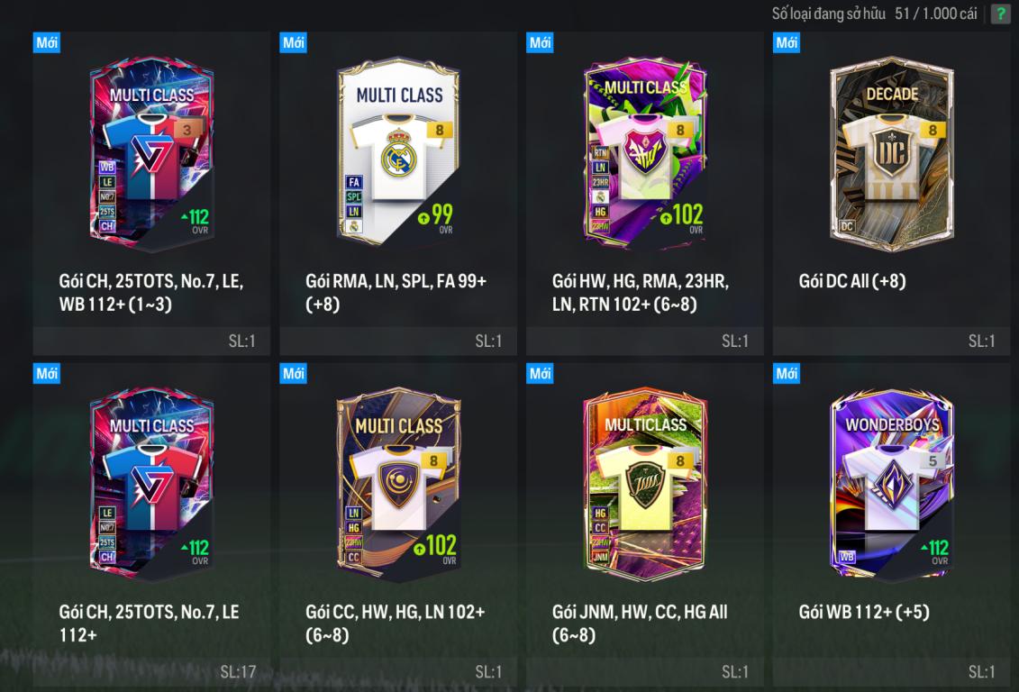Image resolution: width=1019 pixels, height=692 pixels.
Task: Click pack title Gói DC All (+8)
Action: point(852,281)
